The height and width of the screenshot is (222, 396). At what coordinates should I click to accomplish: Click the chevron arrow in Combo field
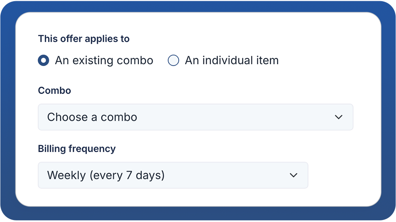point(339,117)
